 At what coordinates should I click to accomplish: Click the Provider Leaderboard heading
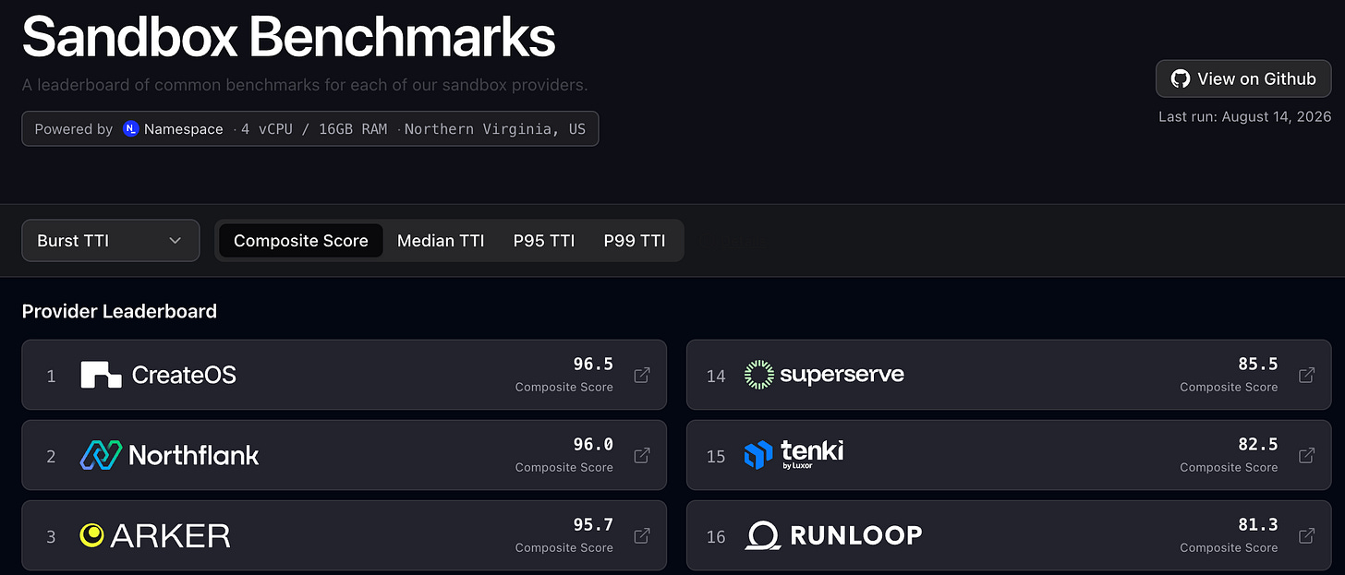point(119,311)
